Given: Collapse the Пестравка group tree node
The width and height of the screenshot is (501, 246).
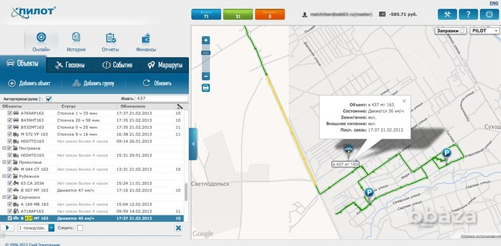Looking at the screenshot, I should (x=4, y=148).
